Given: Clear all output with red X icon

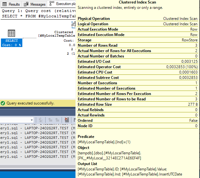Looking at the screenshot, I should tap(67, 120).
